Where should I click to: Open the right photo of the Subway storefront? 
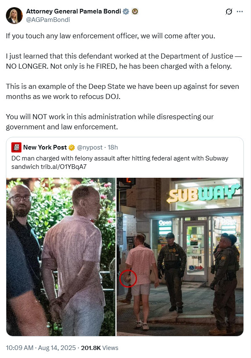(x=180, y=257)
